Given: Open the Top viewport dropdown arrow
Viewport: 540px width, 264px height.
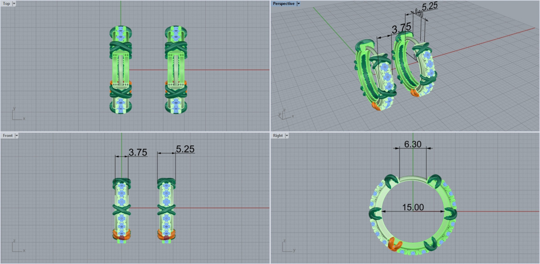Looking at the screenshot, I should tap(14, 4).
